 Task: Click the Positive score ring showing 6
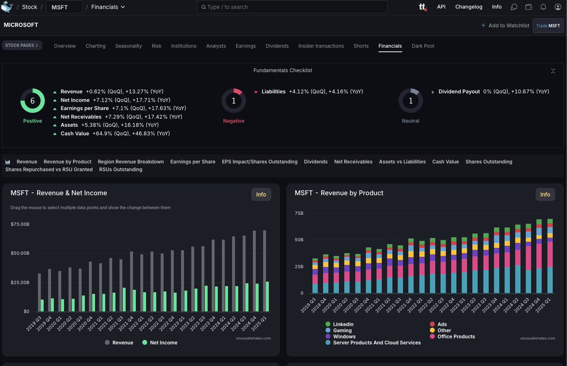pyautogui.click(x=32, y=101)
